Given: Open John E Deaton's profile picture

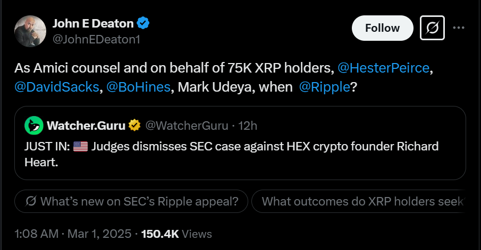Looking at the screenshot, I should tap(30, 31).
